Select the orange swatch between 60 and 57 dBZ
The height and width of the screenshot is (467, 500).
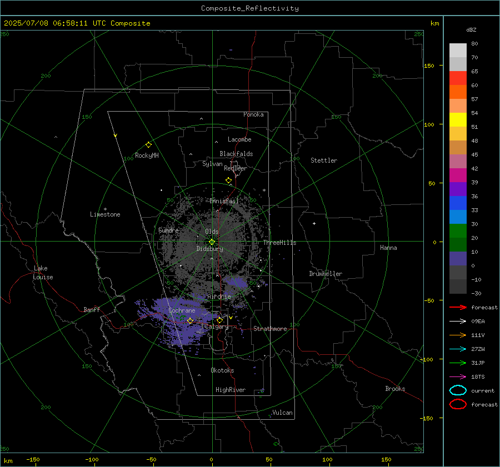coord(458,92)
